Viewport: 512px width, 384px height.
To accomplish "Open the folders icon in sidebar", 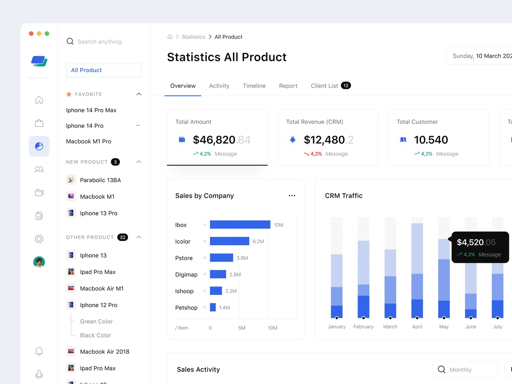I will coord(39,192).
